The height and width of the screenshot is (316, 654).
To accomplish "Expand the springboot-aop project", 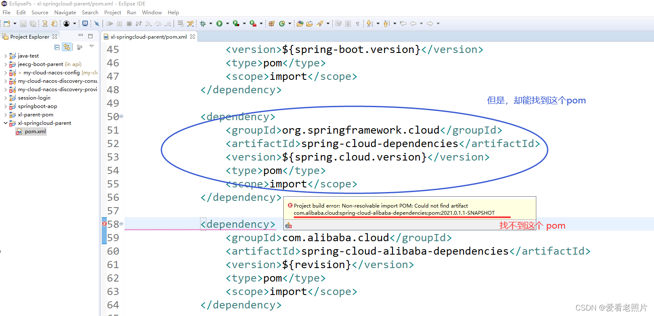I will pyautogui.click(x=5, y=106).
